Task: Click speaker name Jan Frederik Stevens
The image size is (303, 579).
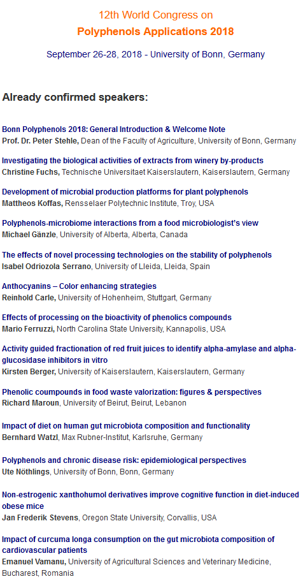Action: [40, 518]
